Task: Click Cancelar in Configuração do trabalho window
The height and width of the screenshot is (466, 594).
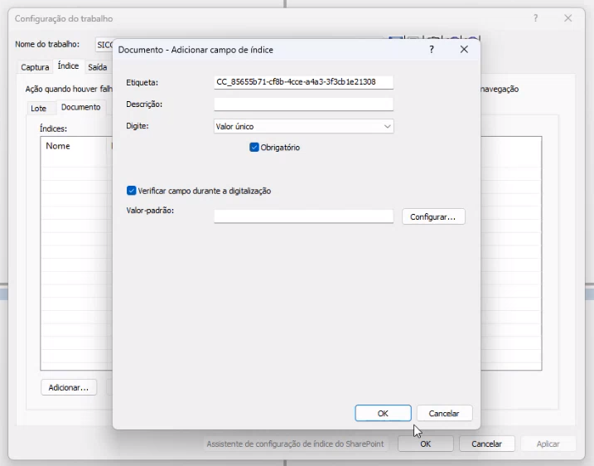Action: [487, 444]
